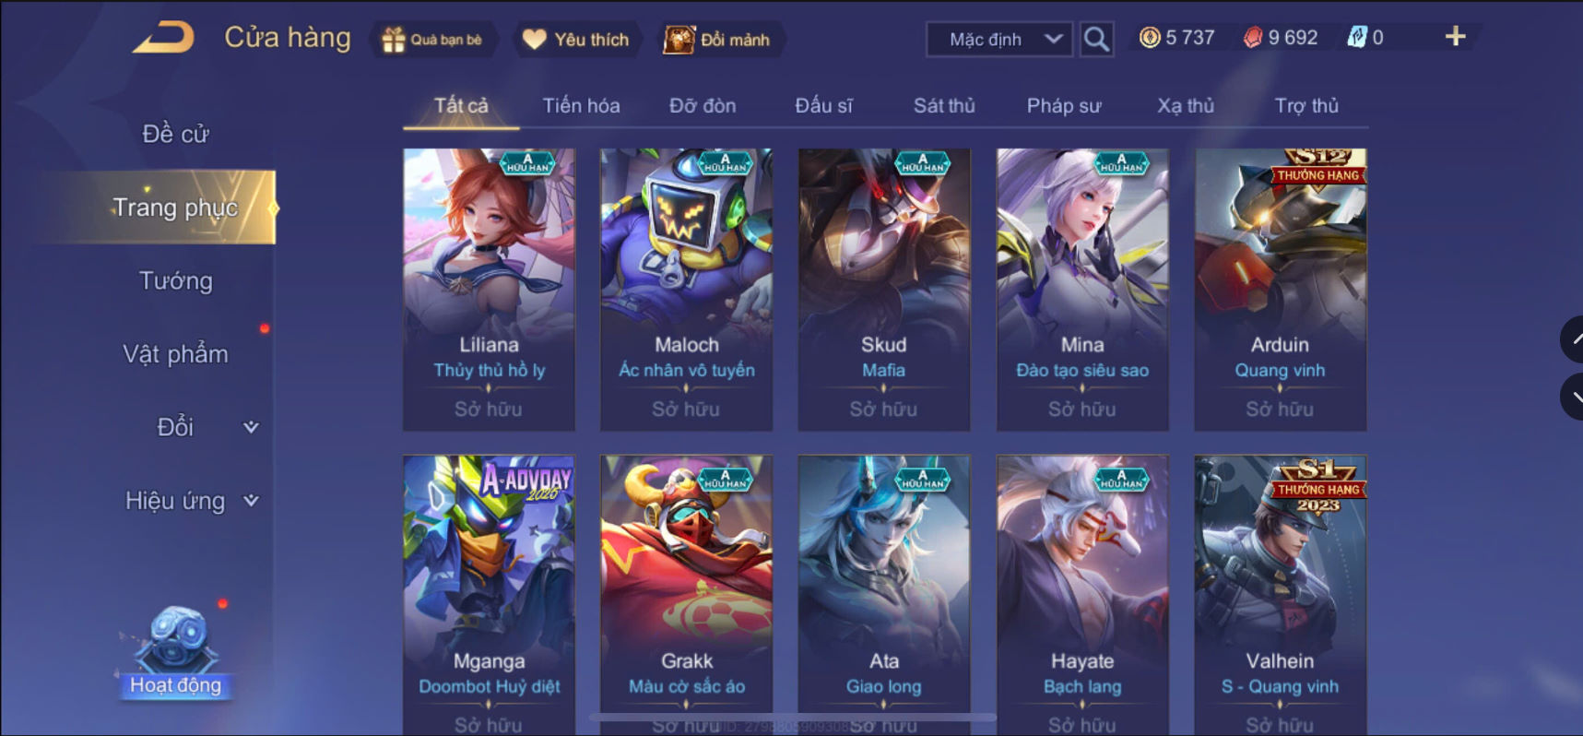Image resolution: width=1583 pixels, height=736 pixels.
Task: Switch to the Pháp sư tab
Action: coord(1064,105)
